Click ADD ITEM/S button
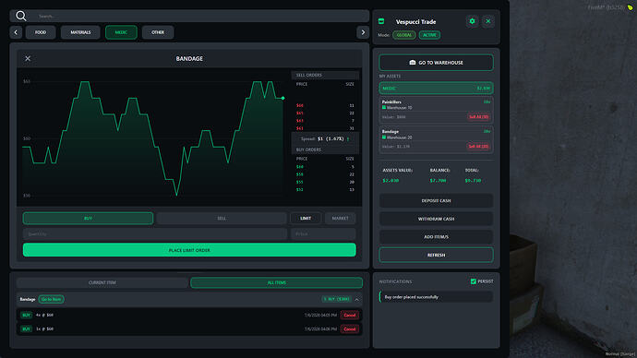The image size is (637, 358). coord(436,236)
